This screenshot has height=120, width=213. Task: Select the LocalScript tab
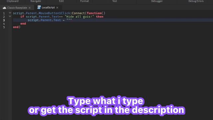48,7
